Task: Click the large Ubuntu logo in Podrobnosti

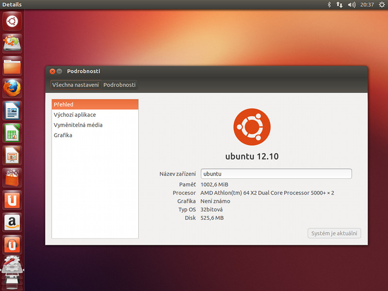Action: [252, 127]
